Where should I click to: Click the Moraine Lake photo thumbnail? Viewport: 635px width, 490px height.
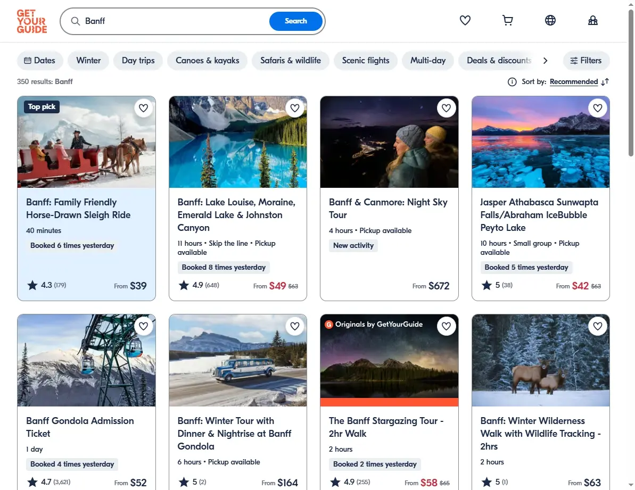click(x=238, y=142)
